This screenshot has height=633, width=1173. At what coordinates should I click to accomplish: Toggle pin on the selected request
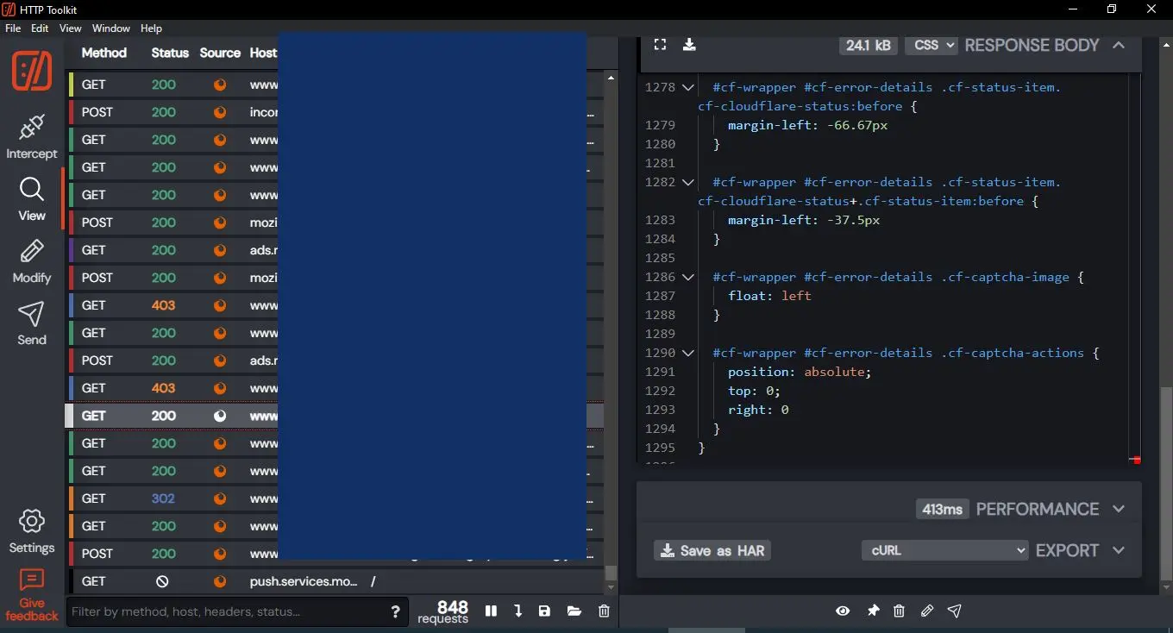tap(873, 611)
